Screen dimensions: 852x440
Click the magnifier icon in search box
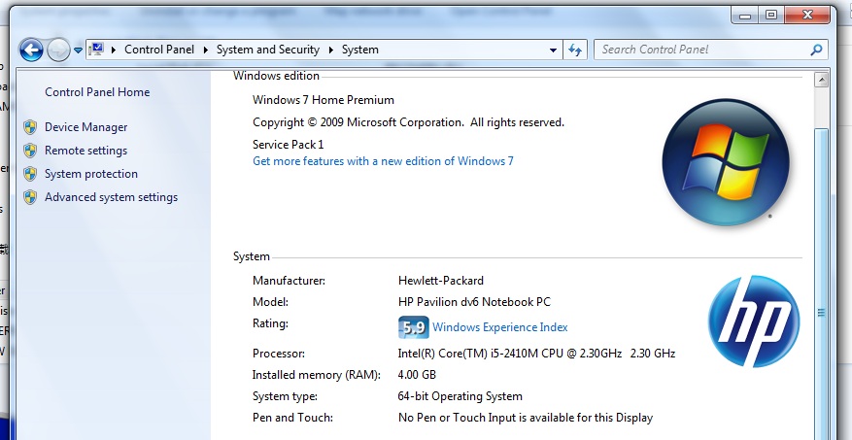pyautogui.click(x=816, y=50)
